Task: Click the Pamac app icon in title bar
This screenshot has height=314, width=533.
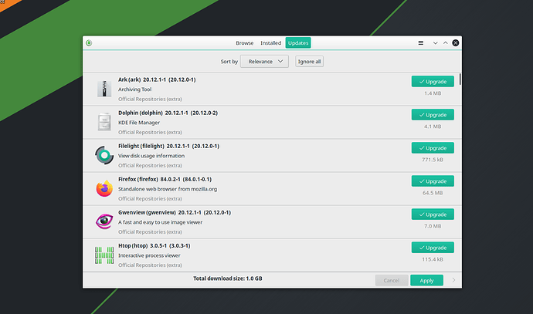Action: coord(89,42)
